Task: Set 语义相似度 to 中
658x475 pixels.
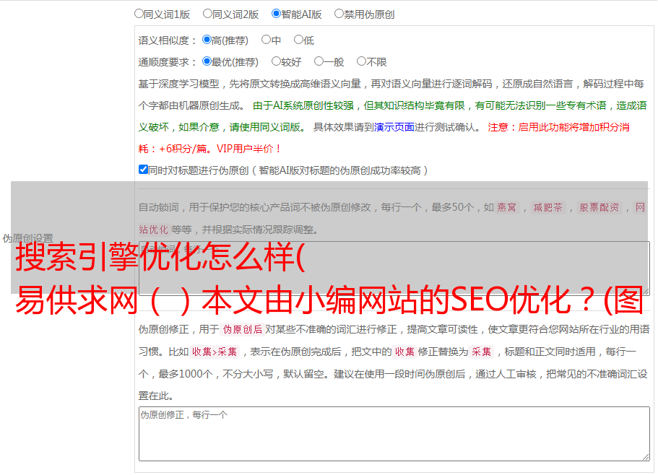Action: (266, 40)
